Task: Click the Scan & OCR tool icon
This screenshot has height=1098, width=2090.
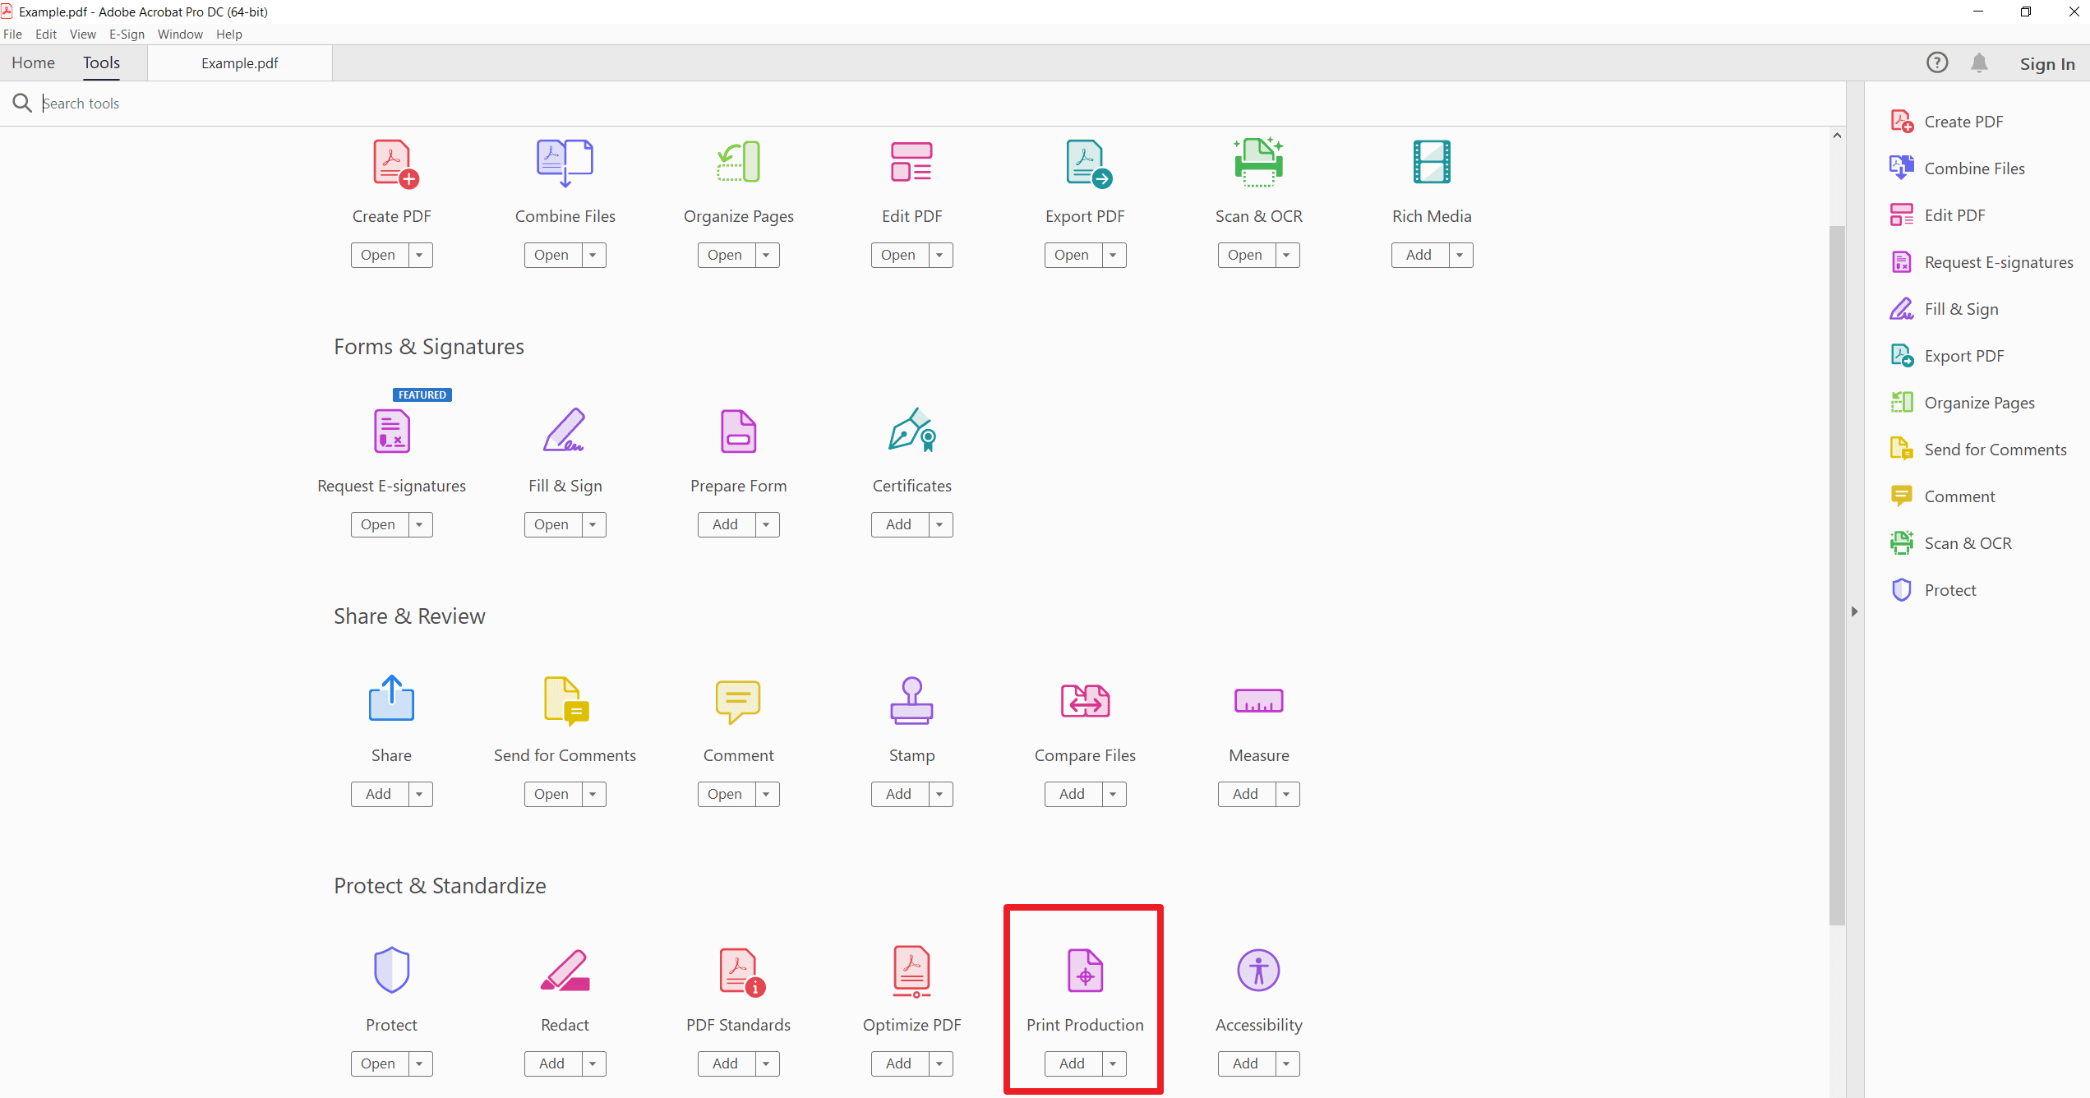Action: pyautogui.click(x=1258, y=162)
